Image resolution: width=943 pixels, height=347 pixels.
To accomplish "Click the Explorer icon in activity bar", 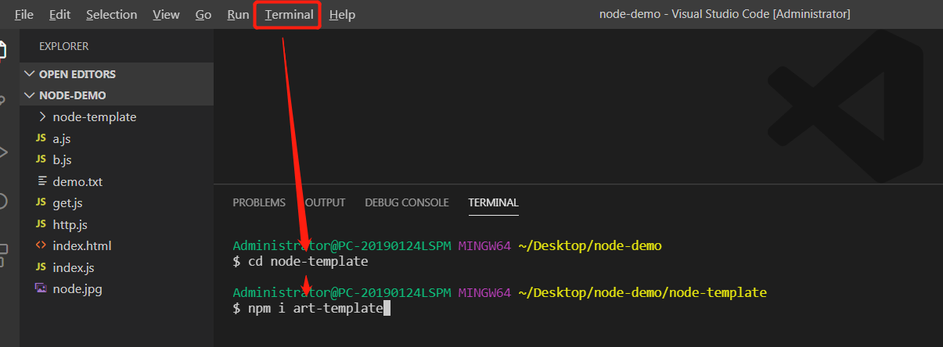I will tap(3, 50).
